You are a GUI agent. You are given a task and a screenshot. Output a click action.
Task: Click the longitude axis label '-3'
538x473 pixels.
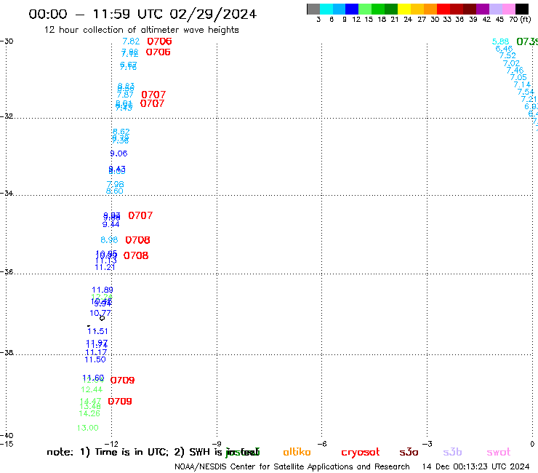[x=427, y=444]
